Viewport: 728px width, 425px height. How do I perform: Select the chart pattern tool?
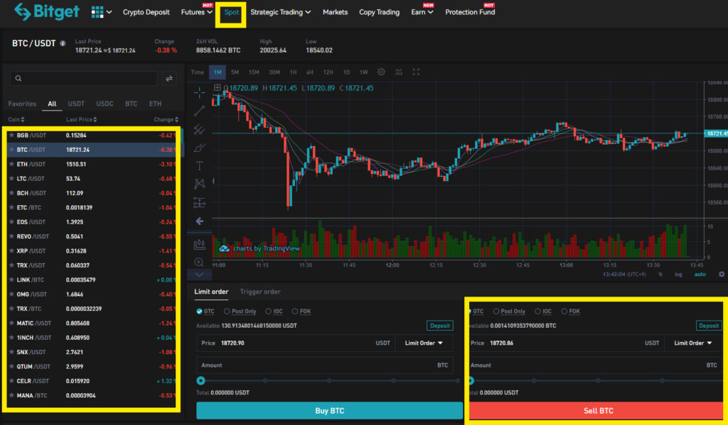click(x=199, y=184)
